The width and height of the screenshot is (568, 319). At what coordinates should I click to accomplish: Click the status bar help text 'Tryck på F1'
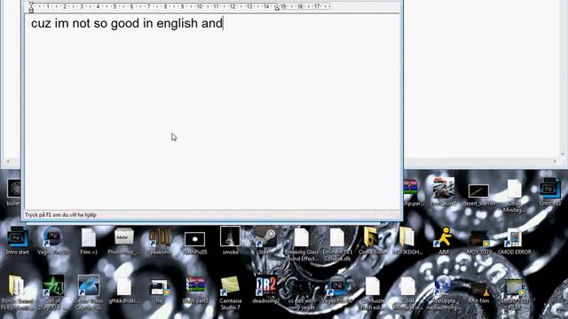(x=60, y=214)
